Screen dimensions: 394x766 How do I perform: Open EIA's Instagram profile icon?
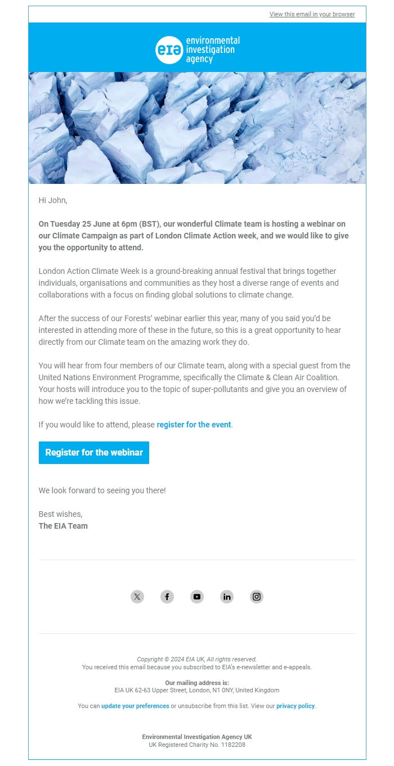tap(257, 597)
